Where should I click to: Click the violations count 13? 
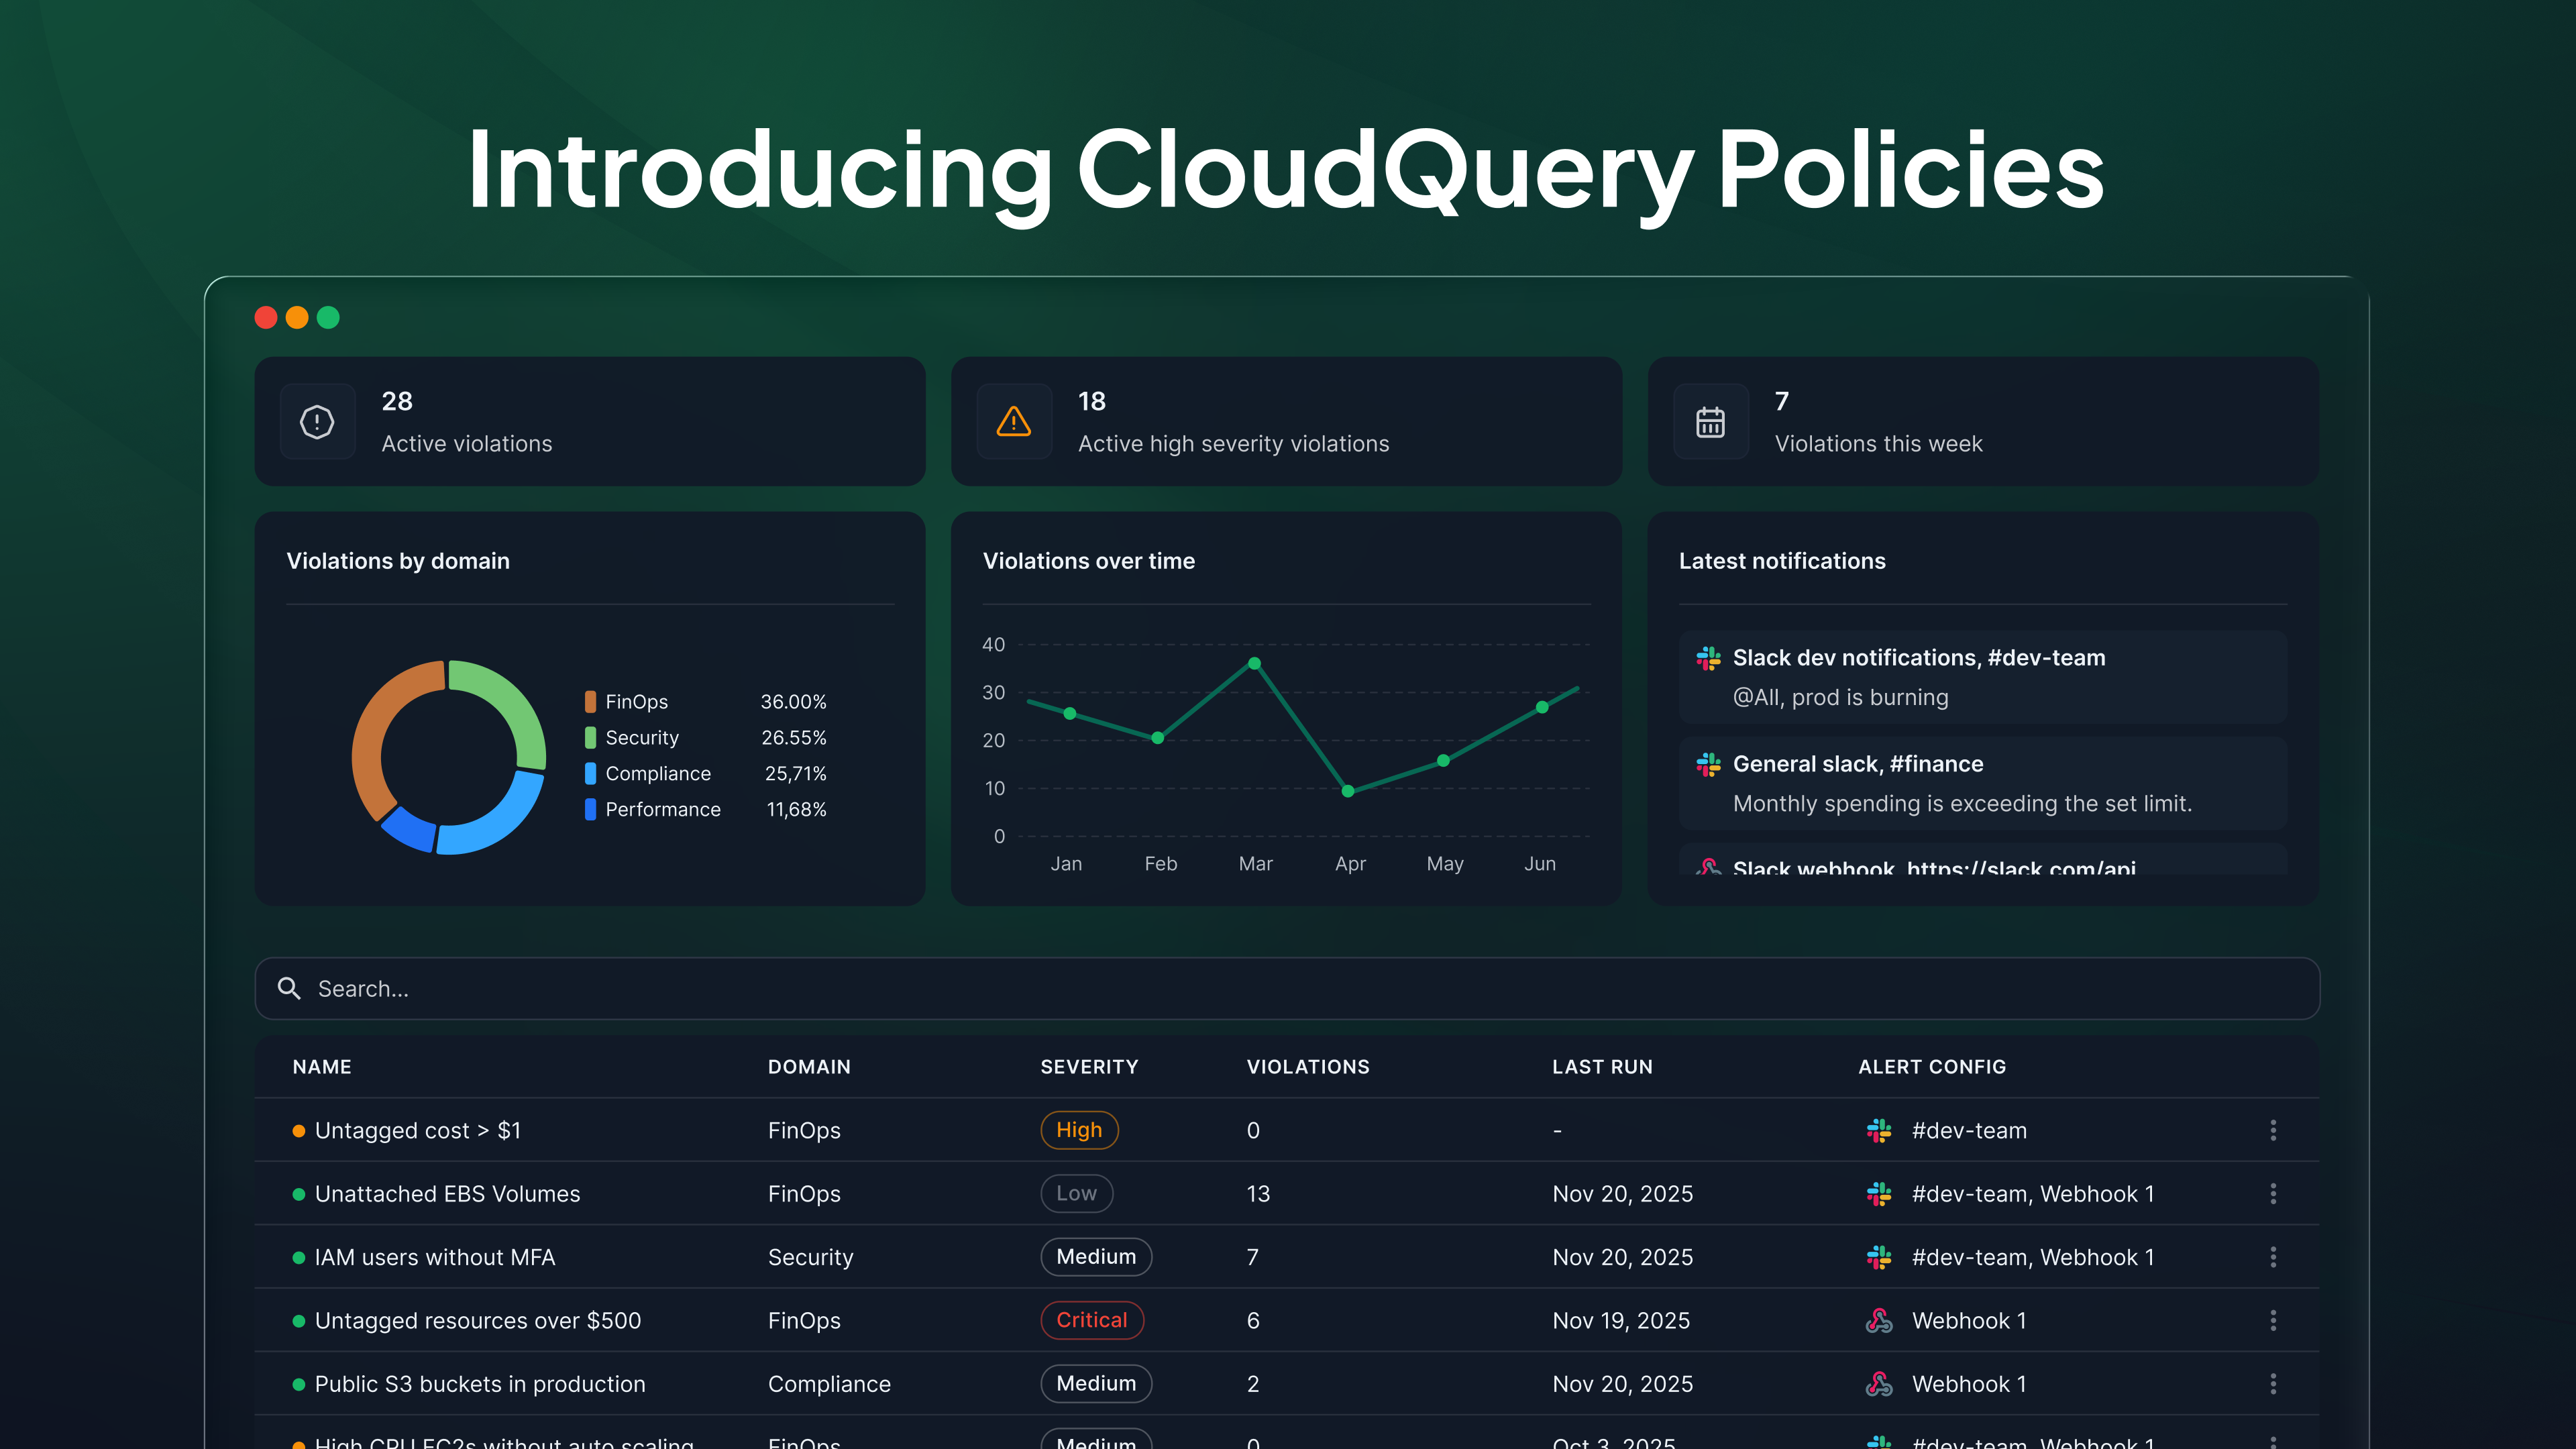click(1258, 1193)
